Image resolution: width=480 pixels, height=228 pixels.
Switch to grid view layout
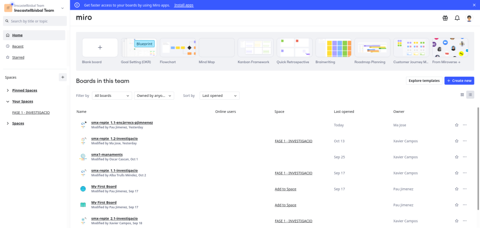pyautogui.click(x=462, y=95)
